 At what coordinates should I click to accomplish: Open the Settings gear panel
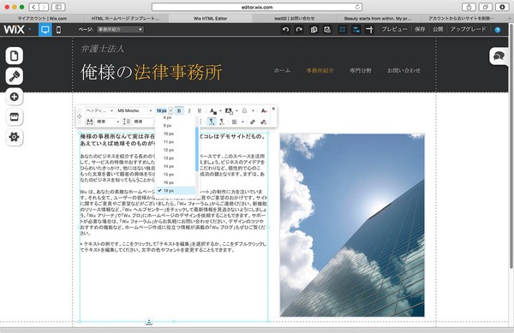click(14, 137)
